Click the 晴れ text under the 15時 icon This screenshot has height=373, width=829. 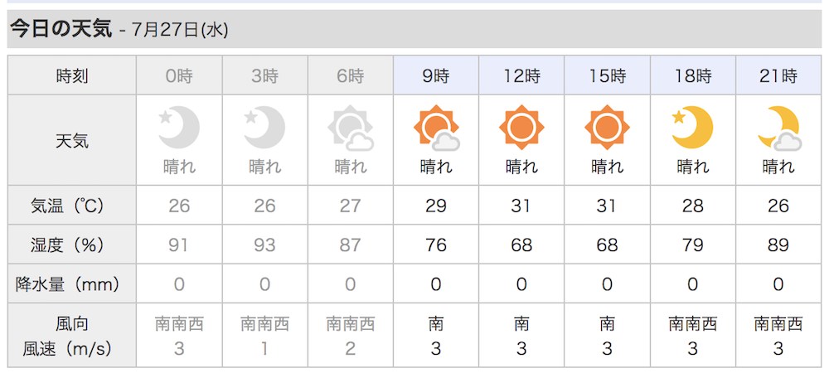(607, 167)
